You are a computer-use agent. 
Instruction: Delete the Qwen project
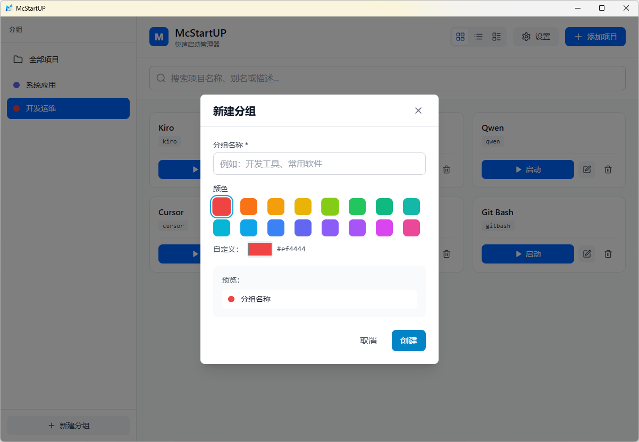coord(608,169)
